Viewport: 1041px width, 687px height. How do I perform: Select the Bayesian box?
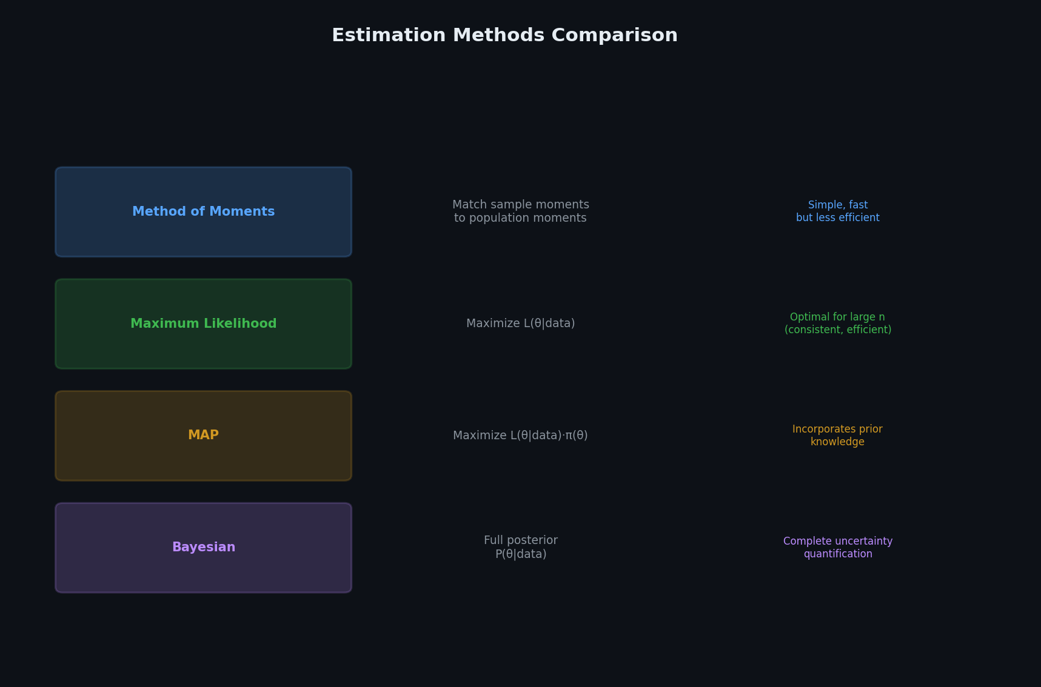pos(204,548)
